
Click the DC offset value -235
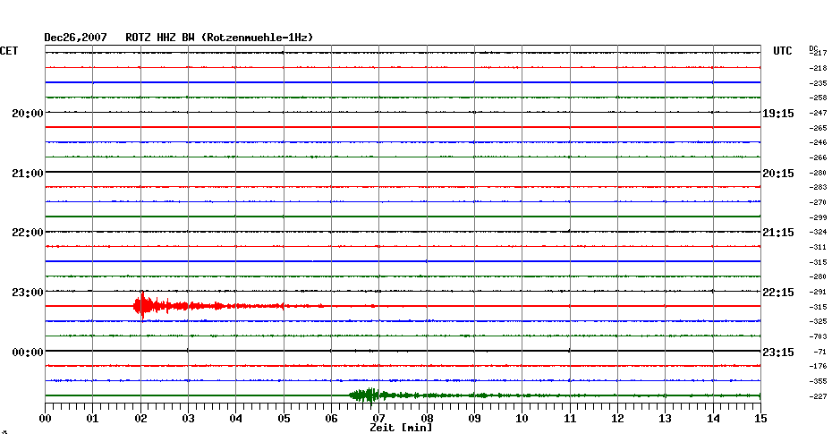click(818, 83)
